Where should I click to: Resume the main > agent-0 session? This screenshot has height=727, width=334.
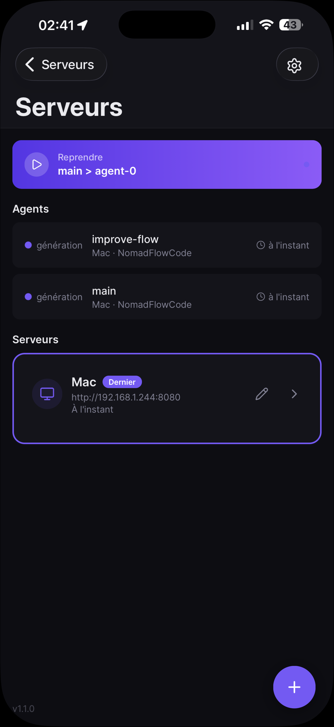click(167, 164)
